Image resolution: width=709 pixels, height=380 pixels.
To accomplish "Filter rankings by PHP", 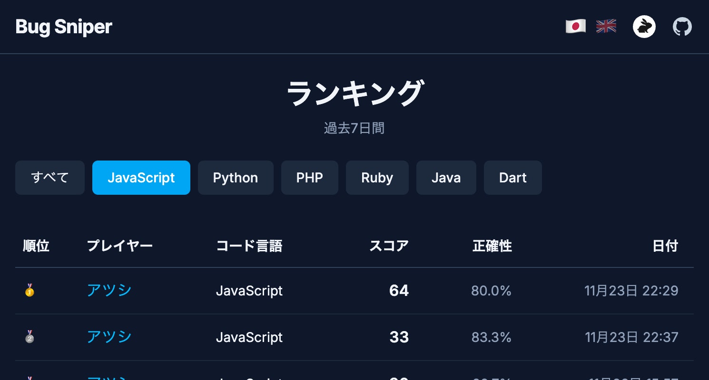I will click(x=309, y=177).
